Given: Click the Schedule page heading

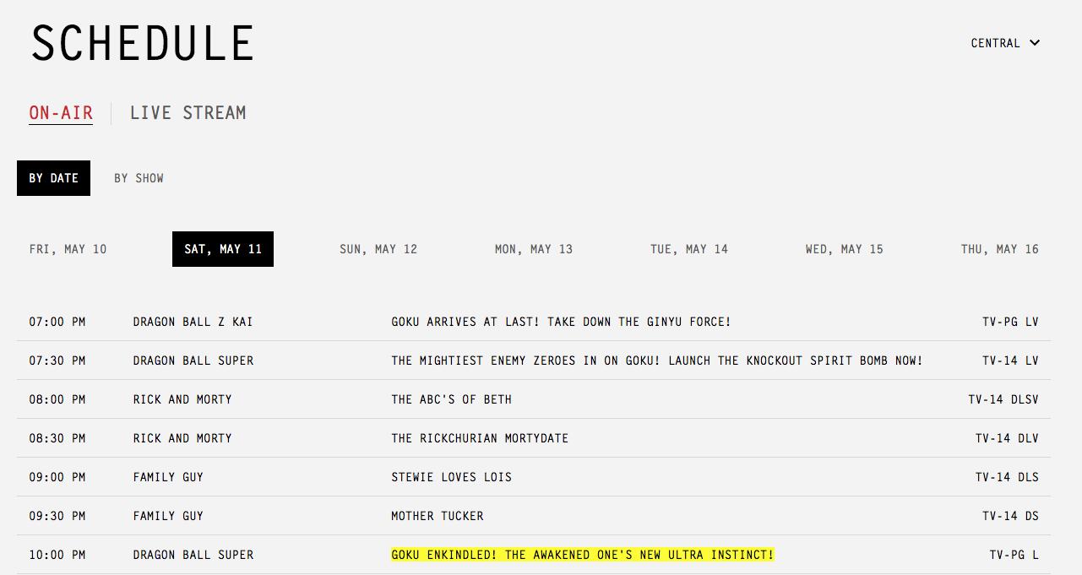Looking at the screenshot, I should [x=142, y=43].
